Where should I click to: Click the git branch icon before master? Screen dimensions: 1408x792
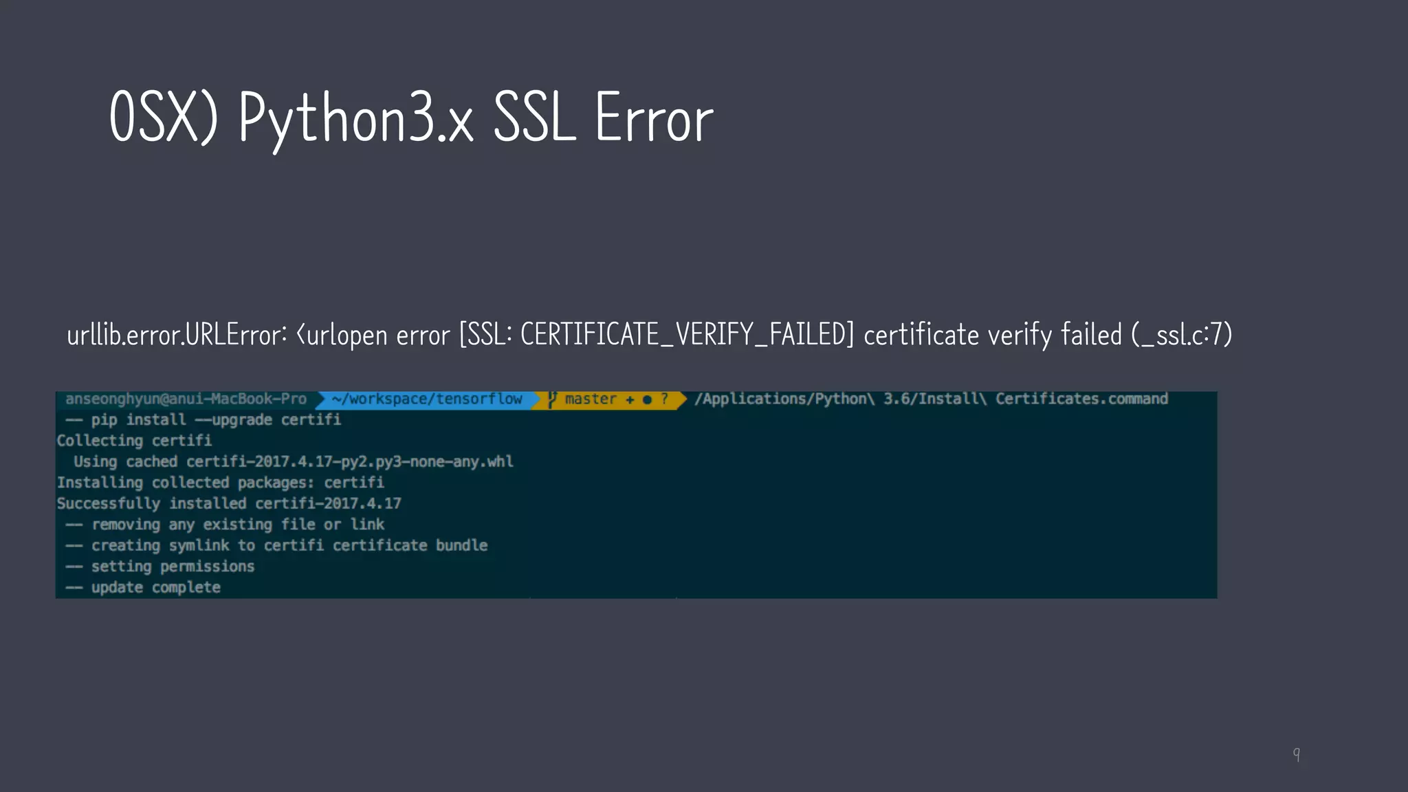552,399
